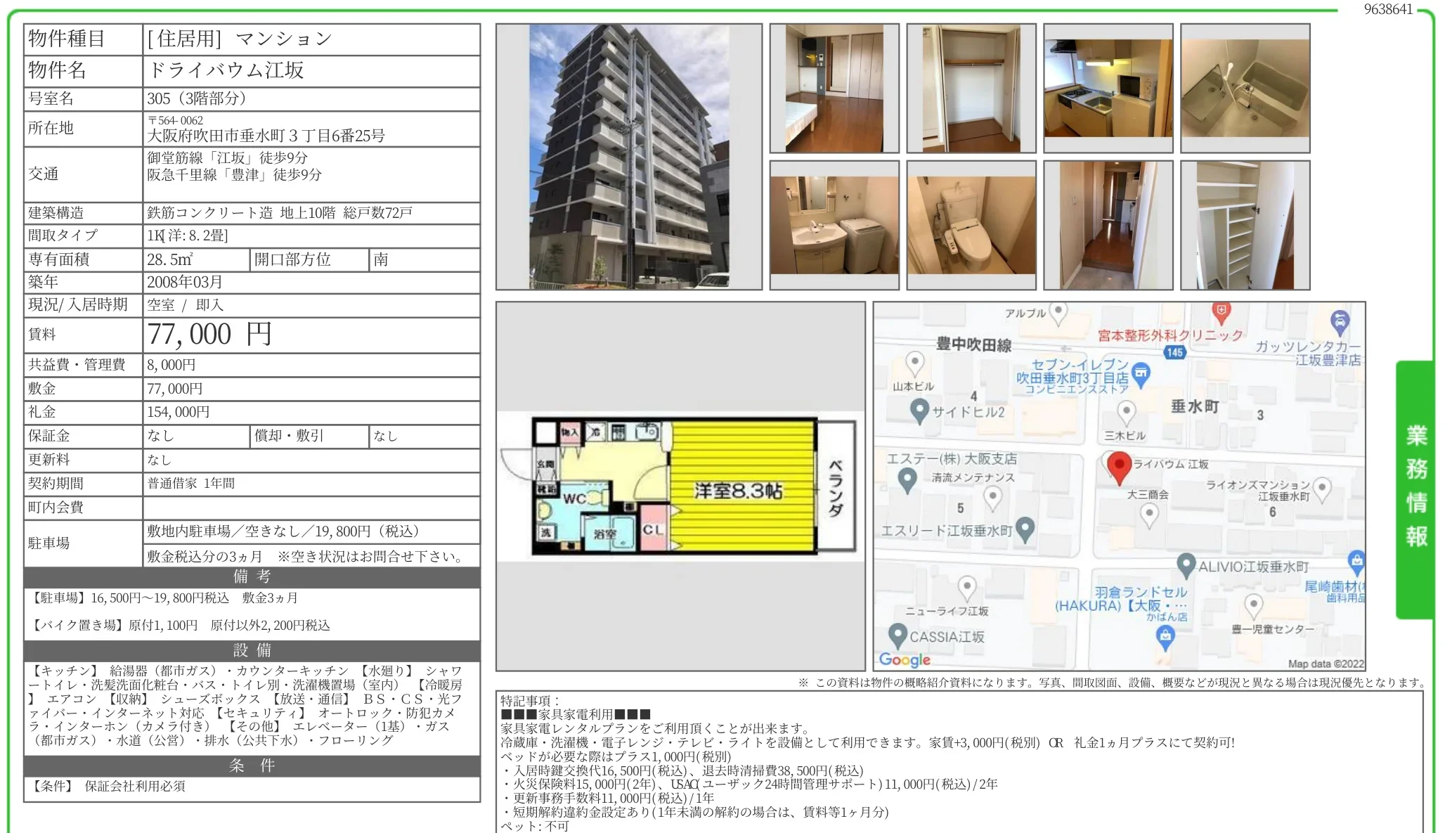Click the Map data ©2022 attribution
The image size is (1445, 833).
click(x=1326, y=664)
